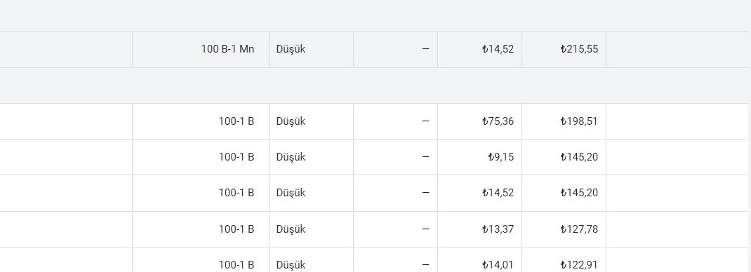
Task: Click Düşük in the ₺215,55 row
Action: [x=291, y=49]
